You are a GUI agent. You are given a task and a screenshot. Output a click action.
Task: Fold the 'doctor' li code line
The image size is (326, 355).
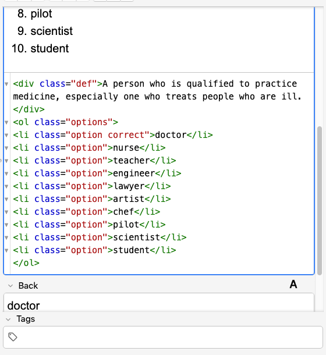[6, 136]
